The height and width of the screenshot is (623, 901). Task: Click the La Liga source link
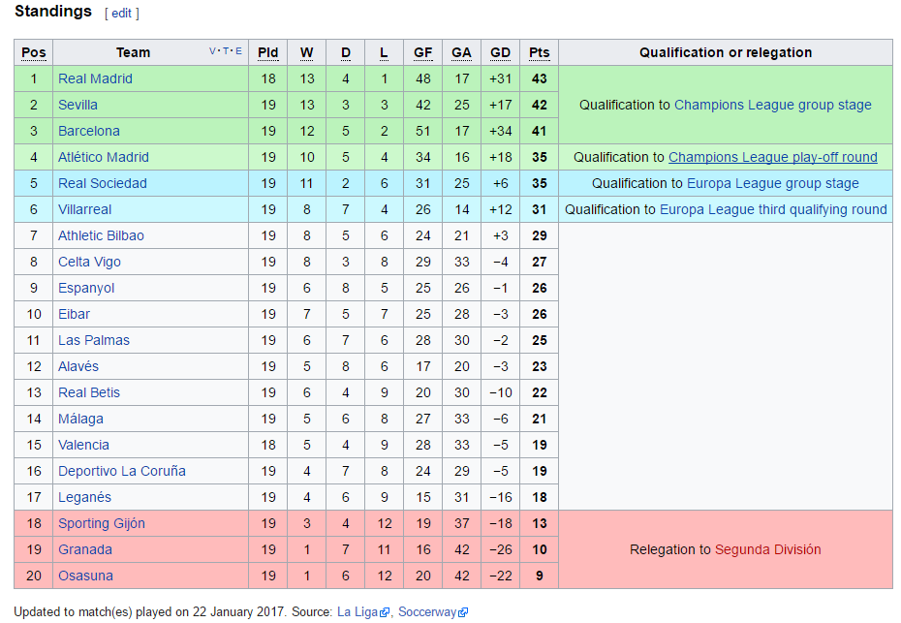point(357,612)
